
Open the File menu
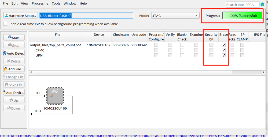(5, 3)
